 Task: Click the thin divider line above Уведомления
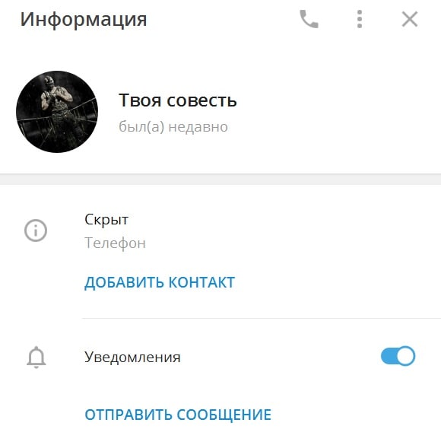(262, 318)
